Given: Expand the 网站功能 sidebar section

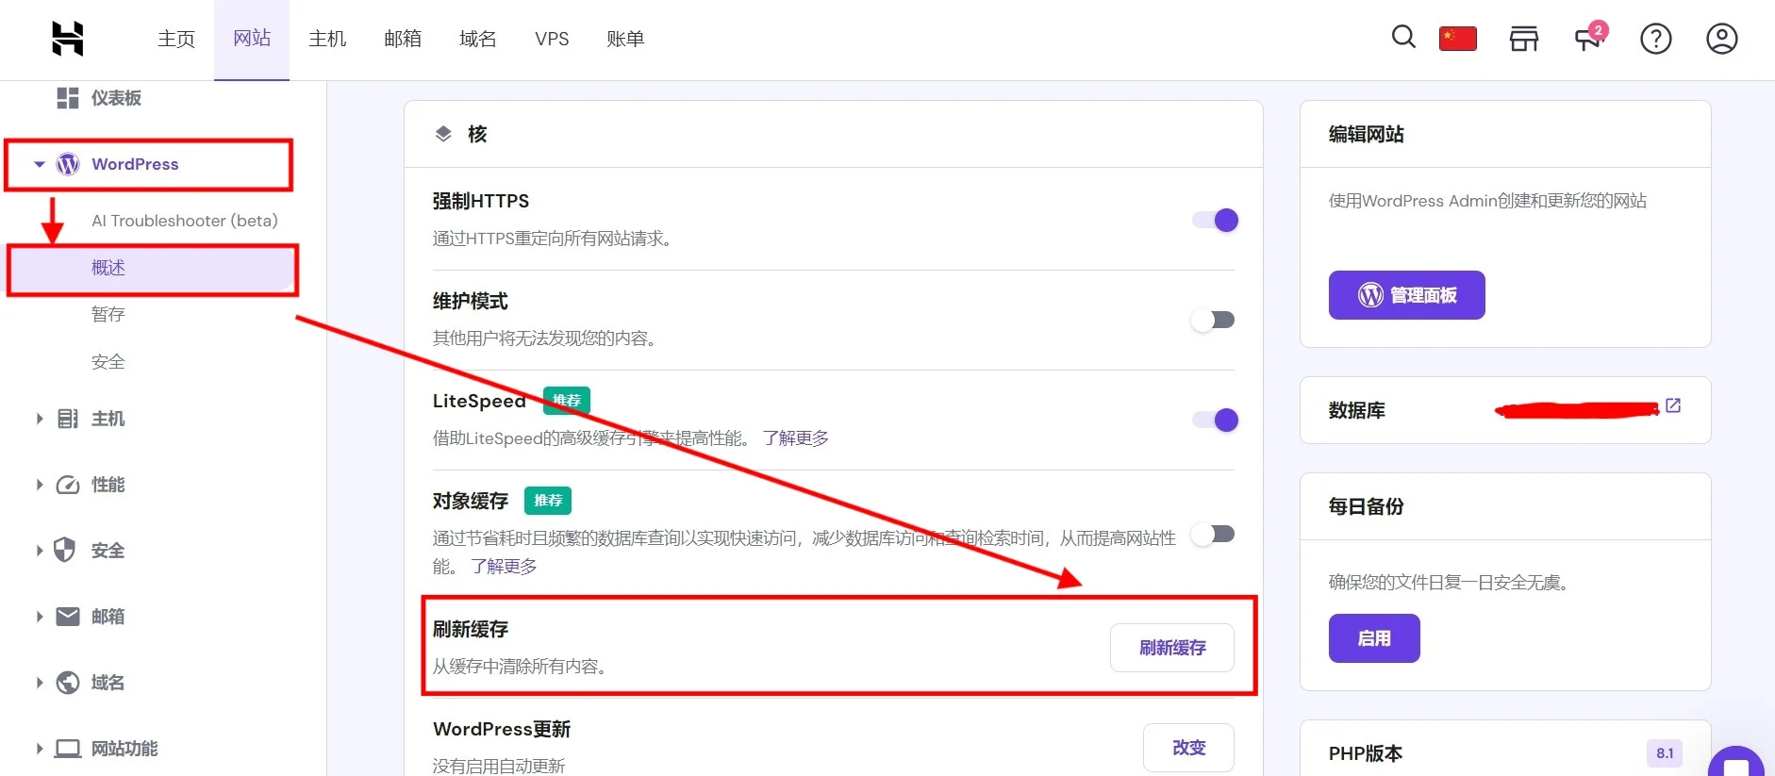Looking at the screenshot, I should point(39,749).
